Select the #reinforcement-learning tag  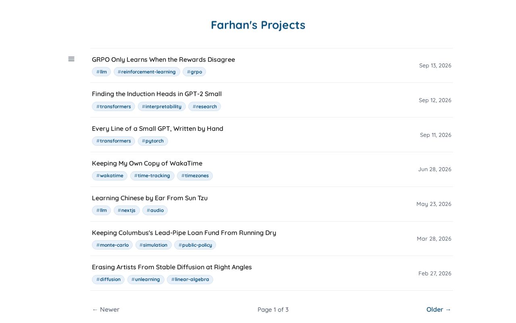[x=147, y=72]
